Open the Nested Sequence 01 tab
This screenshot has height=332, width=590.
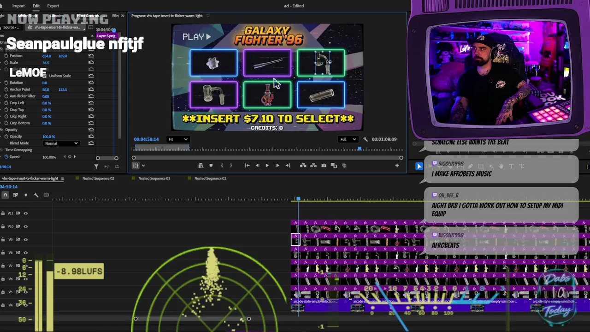tap(154, 178)
